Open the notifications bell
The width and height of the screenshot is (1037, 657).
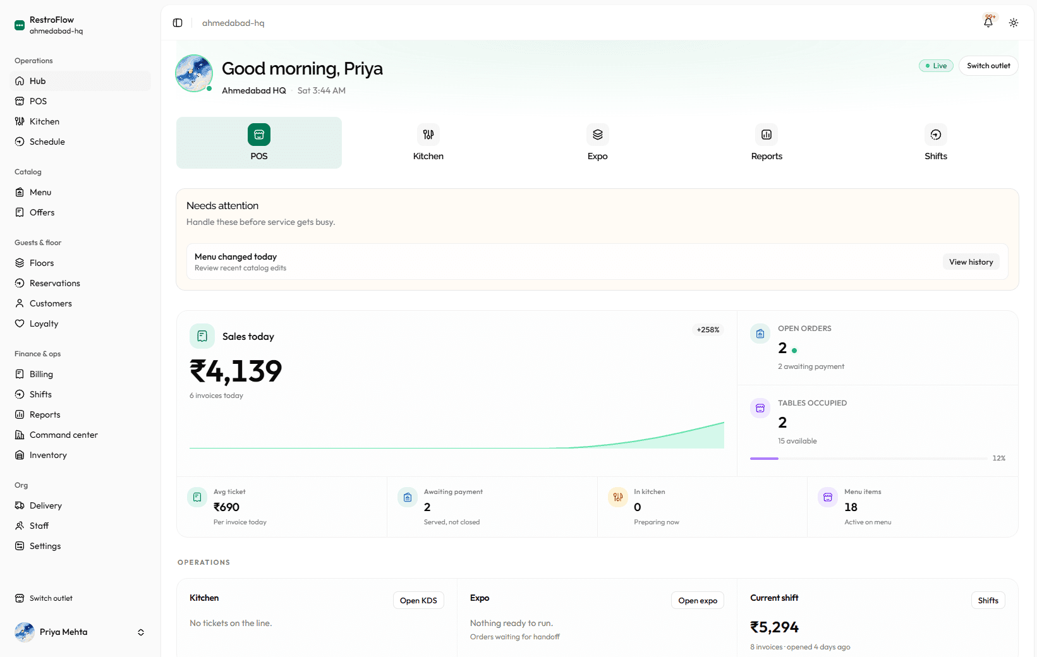[988, 22]
